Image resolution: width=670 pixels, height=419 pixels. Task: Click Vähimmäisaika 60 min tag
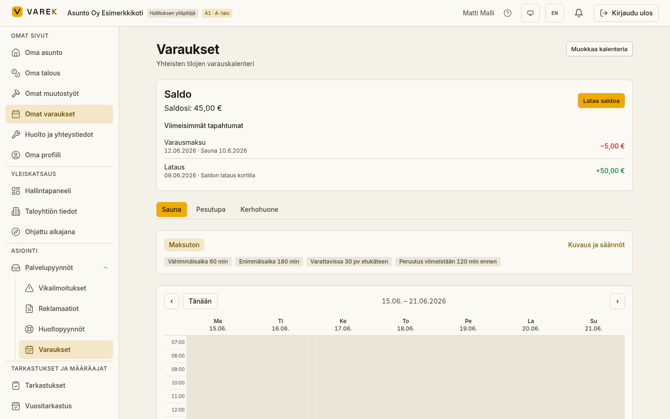[x=198, y=262]
